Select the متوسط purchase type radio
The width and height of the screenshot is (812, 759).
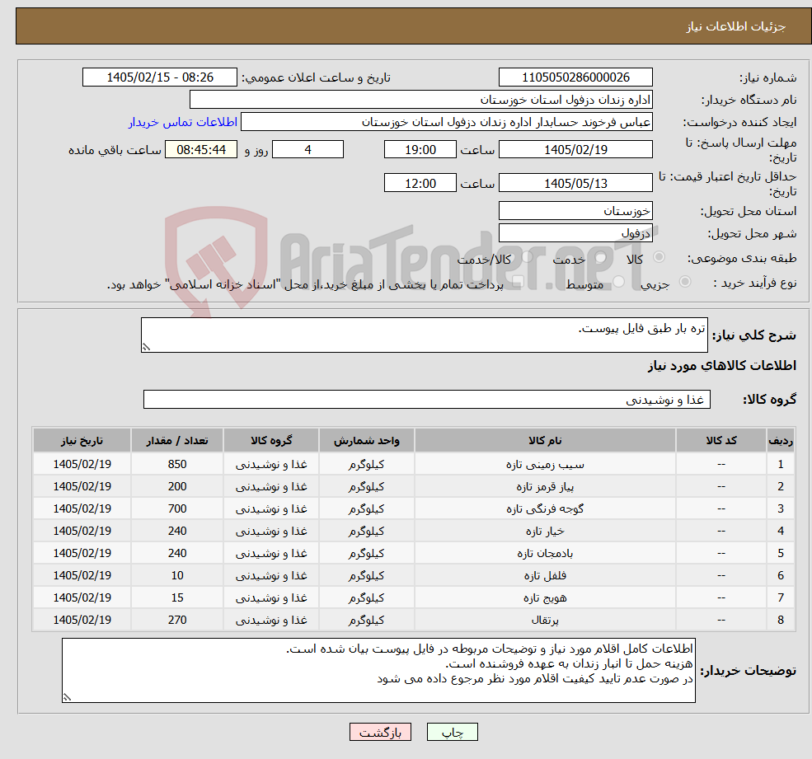pyautogui.click(x=619, y=282)
